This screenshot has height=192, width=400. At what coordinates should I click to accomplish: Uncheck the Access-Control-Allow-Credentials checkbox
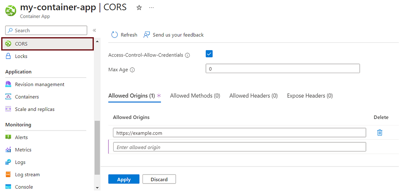(x=209, y=54)
